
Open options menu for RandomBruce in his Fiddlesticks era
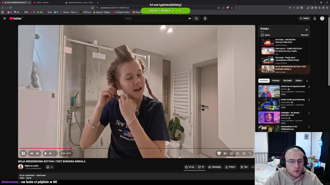click(309, 127)
